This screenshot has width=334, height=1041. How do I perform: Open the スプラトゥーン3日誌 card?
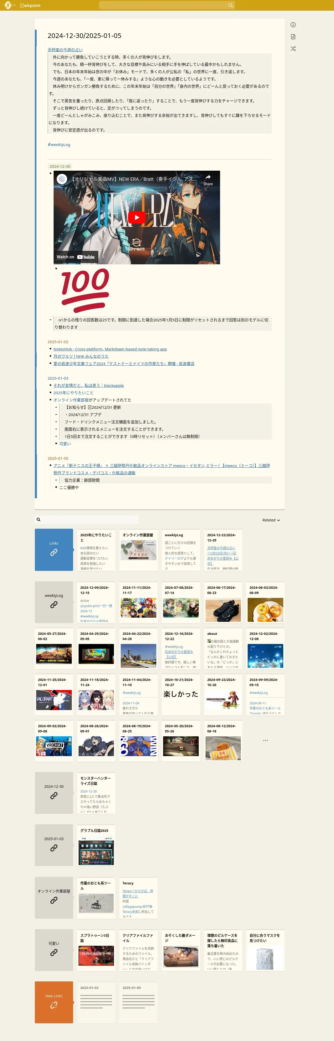click(x=96, y=950)
